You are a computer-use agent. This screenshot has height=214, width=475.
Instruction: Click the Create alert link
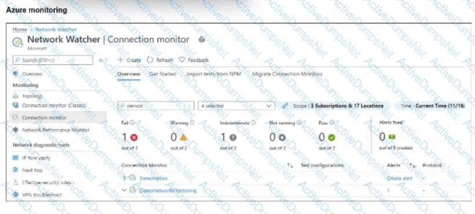(400, 178)
